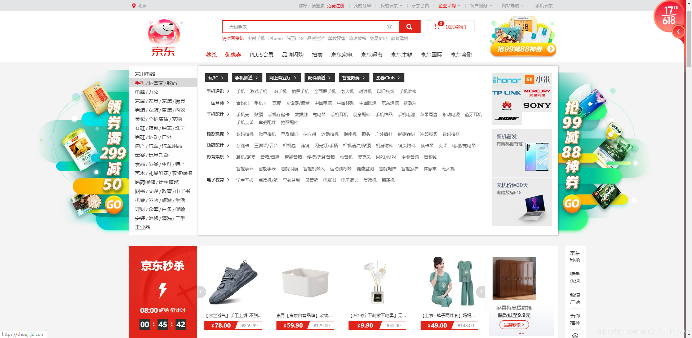Click the 手机频道 channel button
The width and height of the screenshot is (692, 338).
(x=247, y=78)
